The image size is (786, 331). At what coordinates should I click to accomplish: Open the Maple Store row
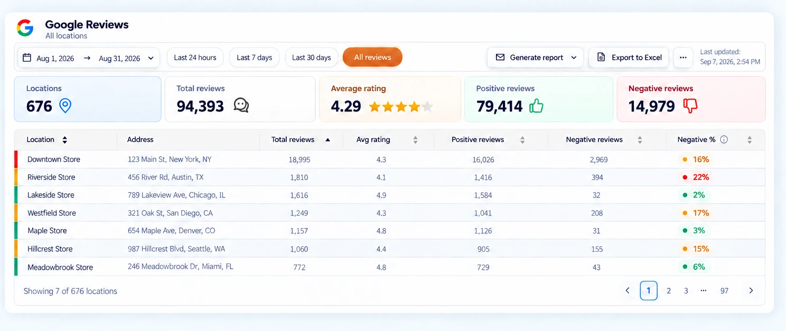[390, 231]
